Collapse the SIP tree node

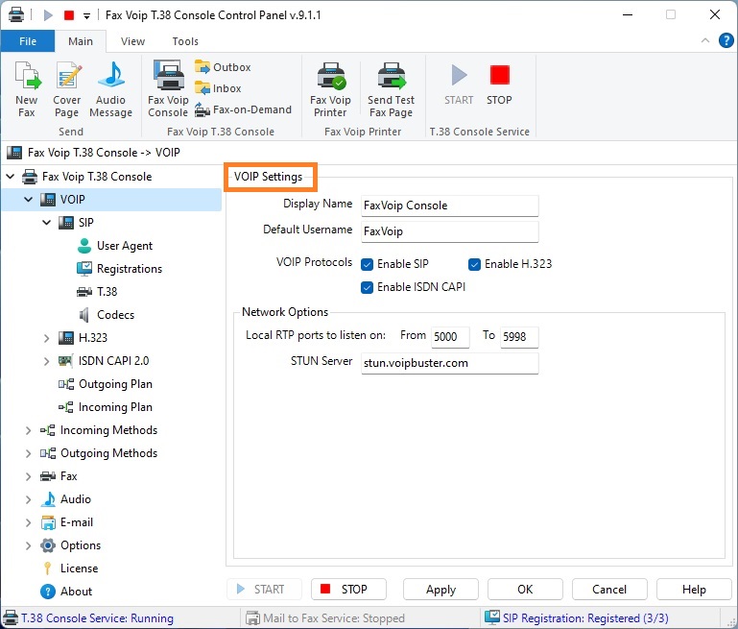[47, 223]
